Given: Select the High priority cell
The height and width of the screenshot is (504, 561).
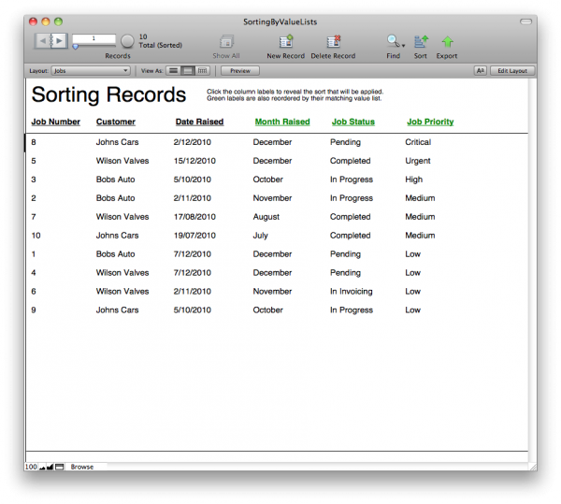Looking at the screenshot, I should (x=413, y=180).
